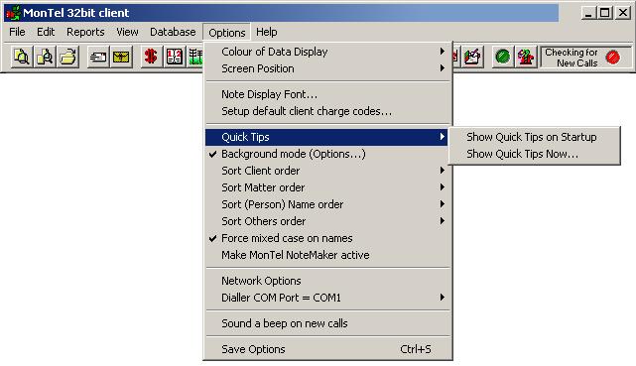Toggle Make MonTel NoteMaker active
636x366 pixels.
[326, 255]
